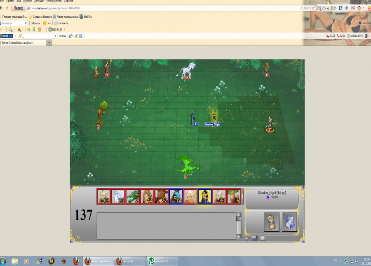Open the Сервисы Яндекса bookmark folder
This screenshot has height=266, width=371.
pos(40,16)
